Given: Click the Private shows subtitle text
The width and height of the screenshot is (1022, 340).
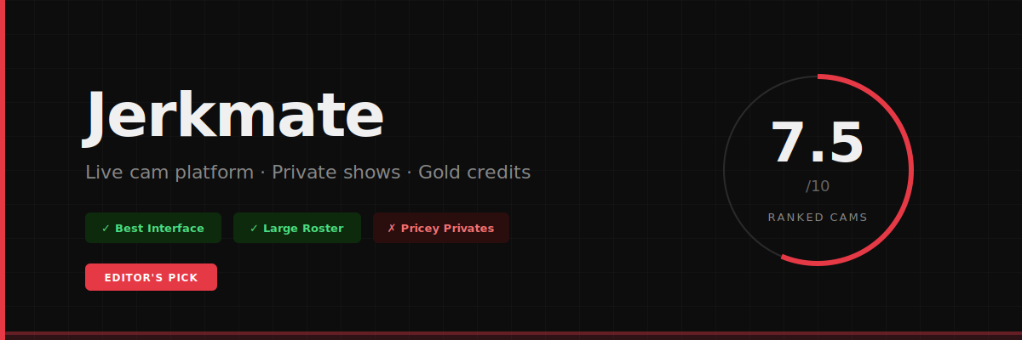Looking at the screenshot, I should coord(336,173).
